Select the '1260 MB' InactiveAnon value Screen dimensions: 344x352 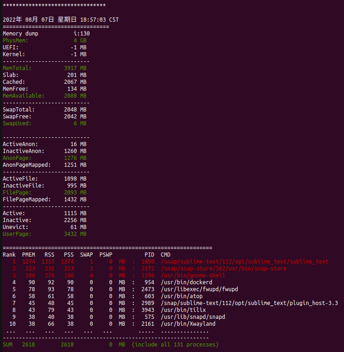pos(75,151)
